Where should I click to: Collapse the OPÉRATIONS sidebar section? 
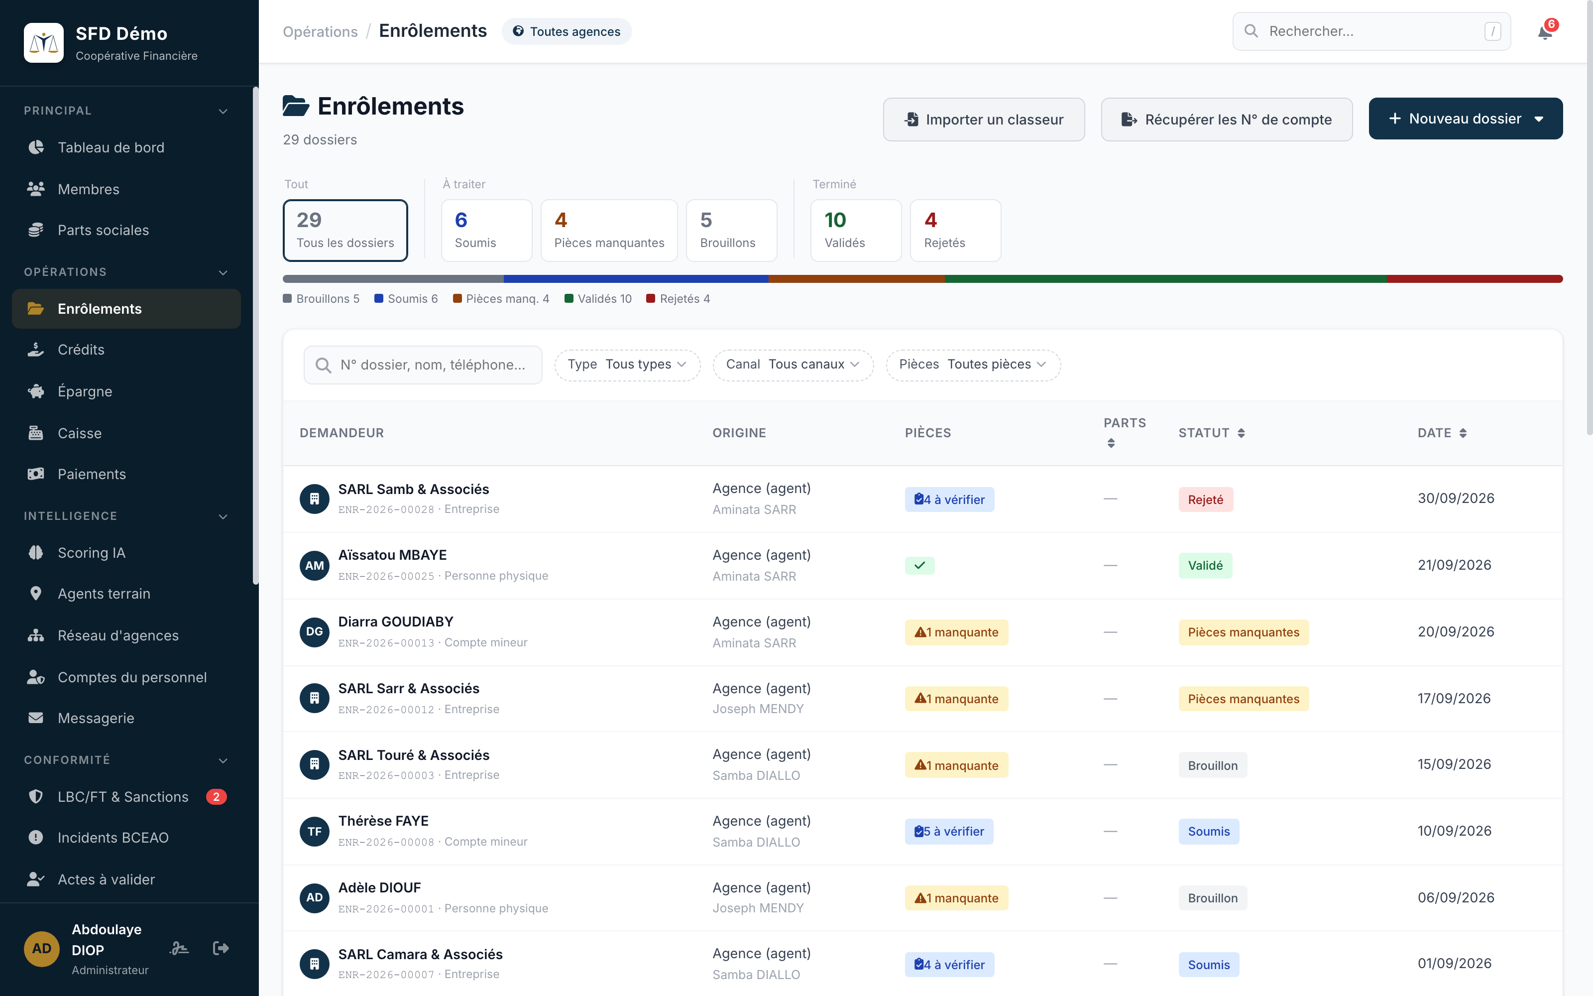(x=126, y=272)
